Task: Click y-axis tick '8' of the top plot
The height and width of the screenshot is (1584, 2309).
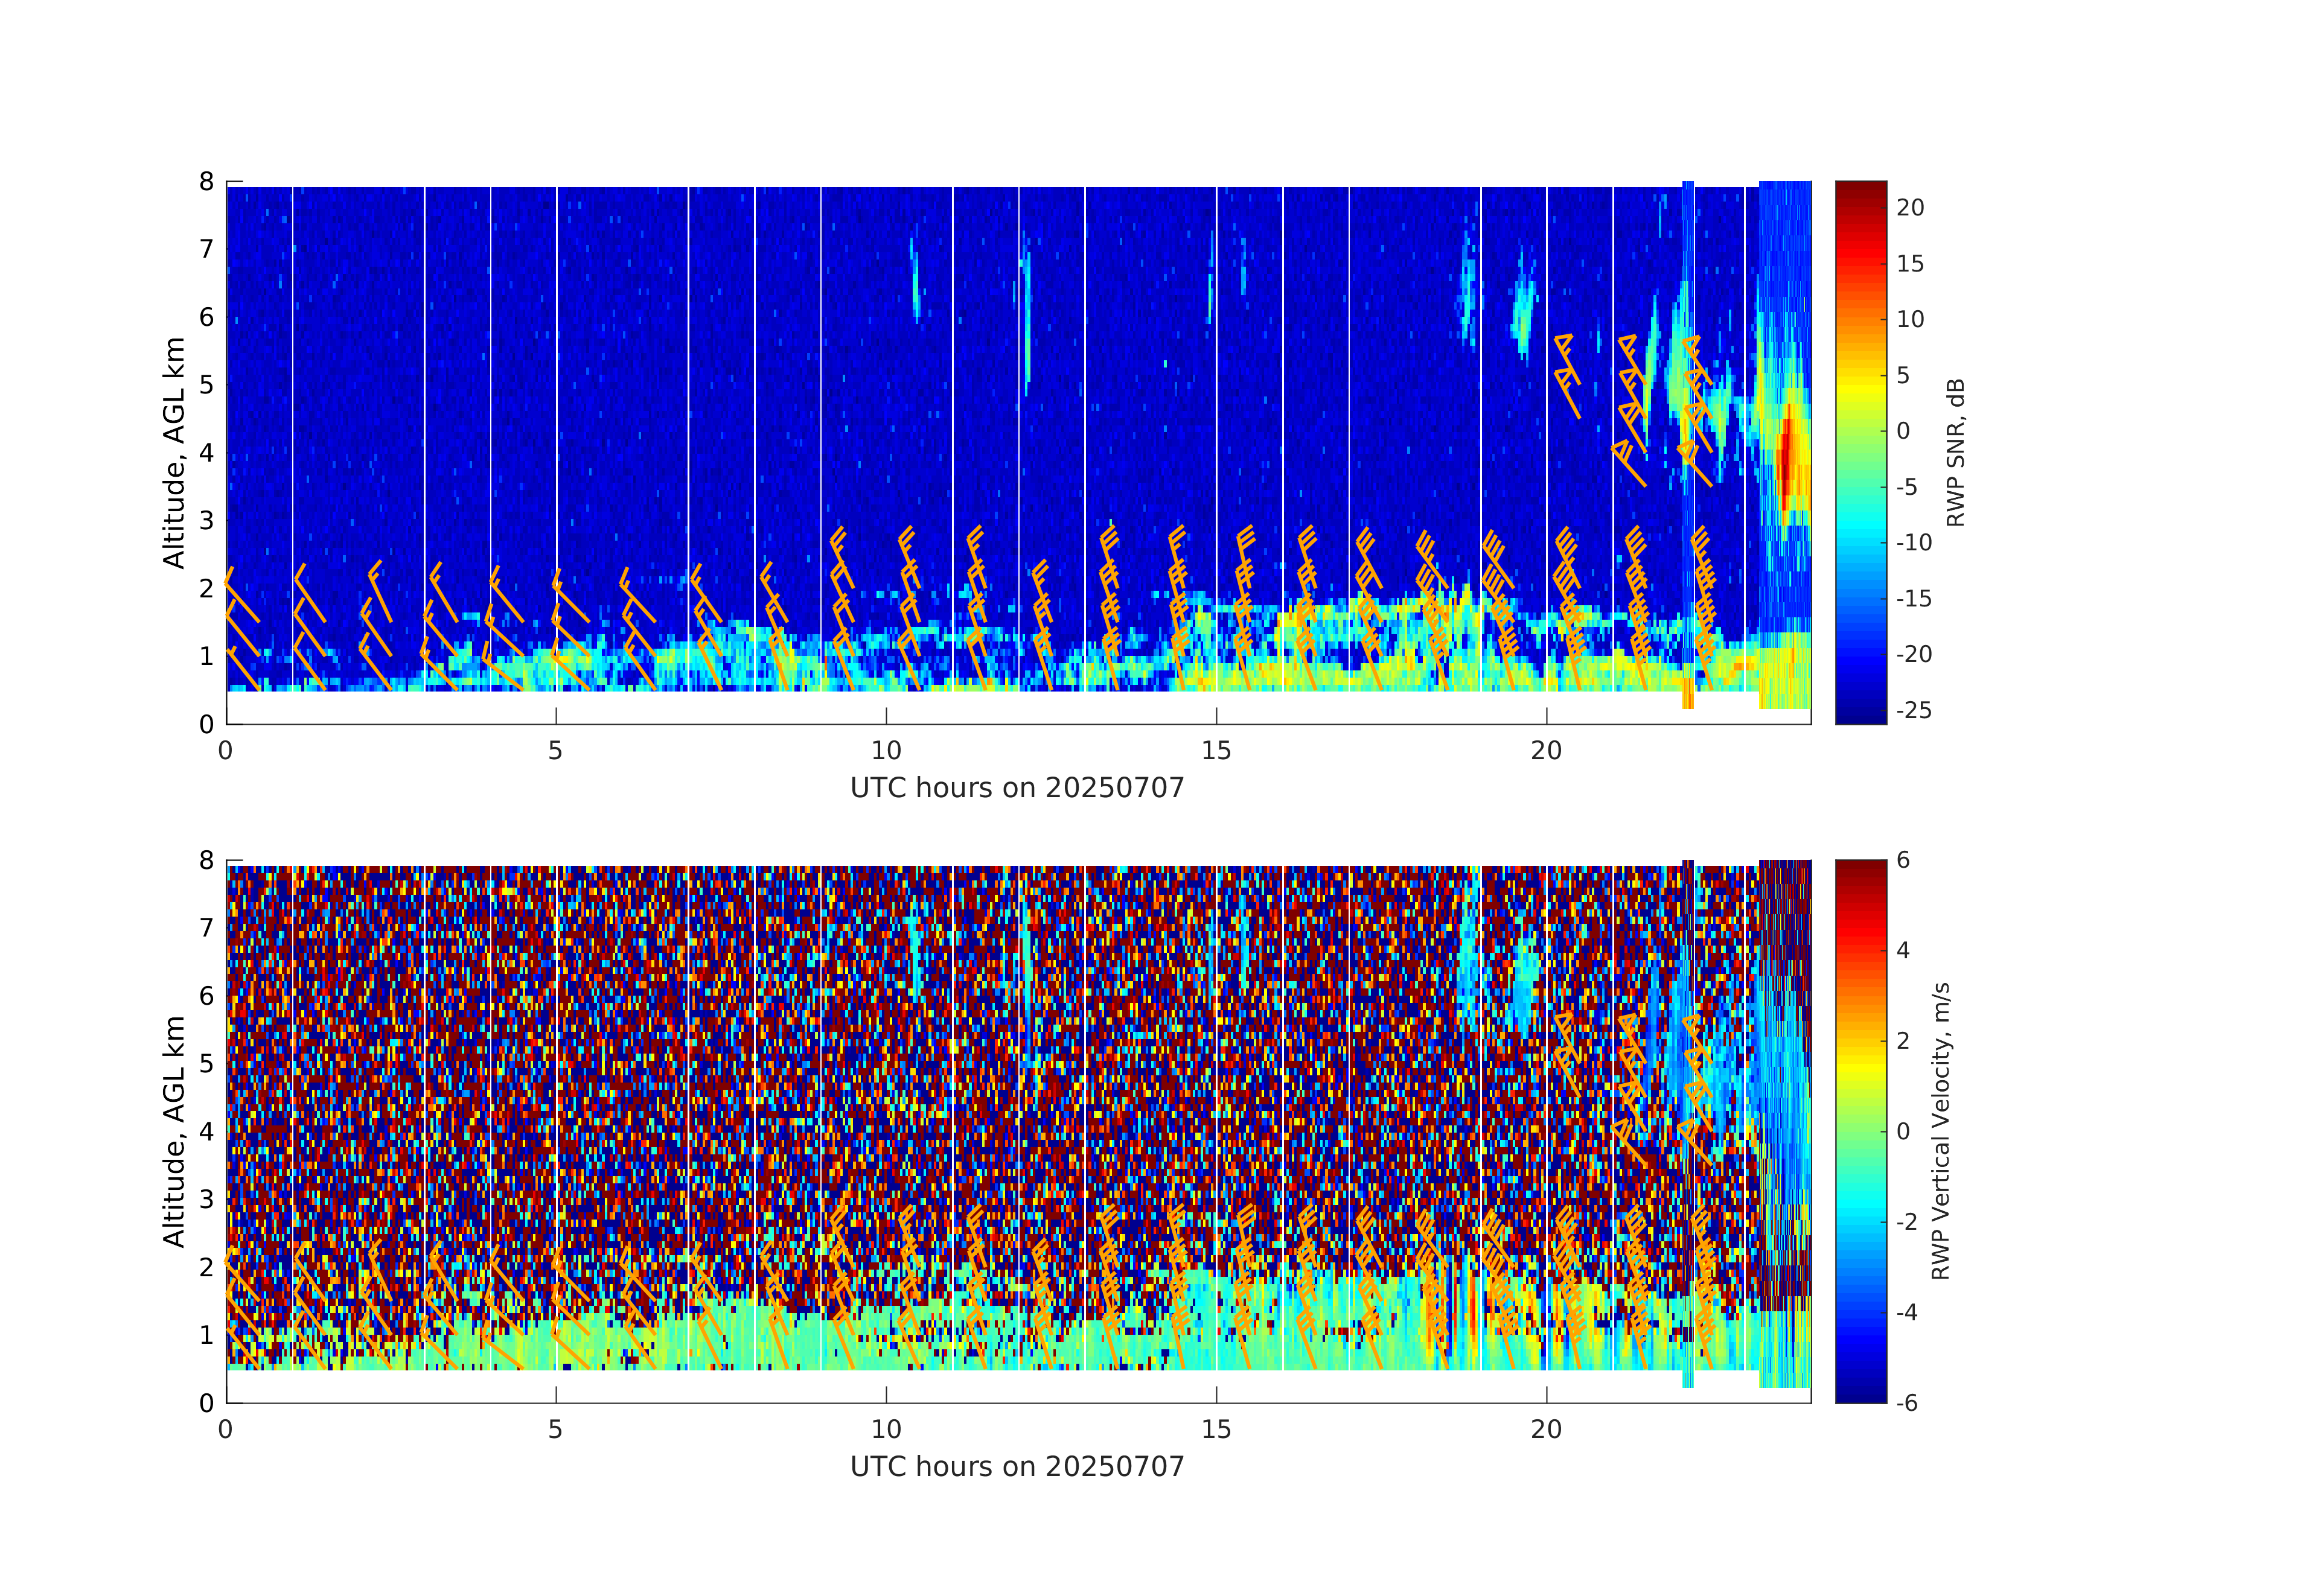Action: [x=206, y=182]
